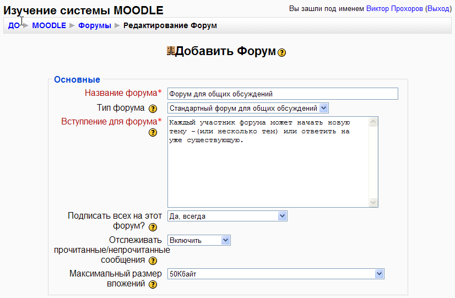Go to ДО breadcrumb link

coord(14,25)
